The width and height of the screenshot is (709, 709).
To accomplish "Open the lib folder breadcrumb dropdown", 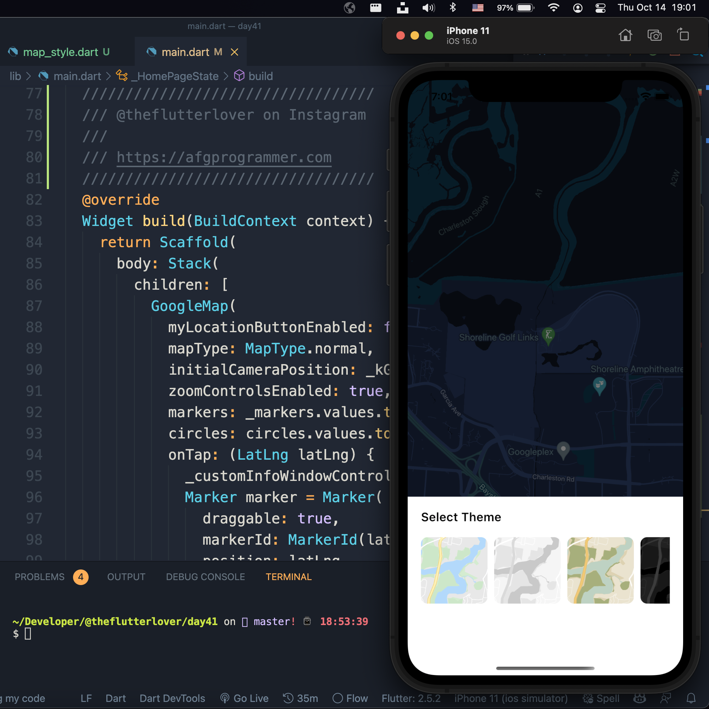I will pos(15,76).
